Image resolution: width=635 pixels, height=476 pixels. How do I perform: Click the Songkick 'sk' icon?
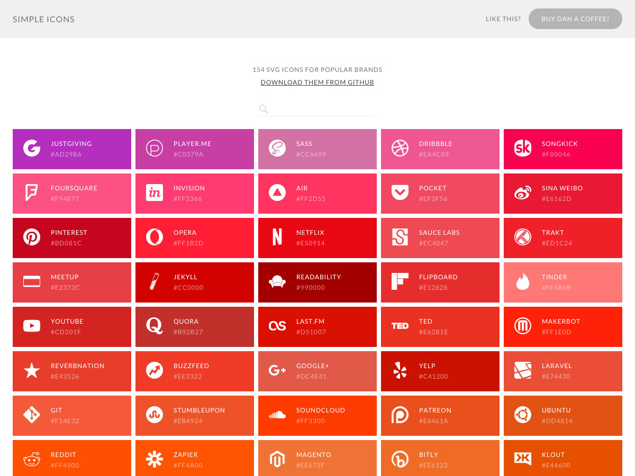[x=523, y=149]
